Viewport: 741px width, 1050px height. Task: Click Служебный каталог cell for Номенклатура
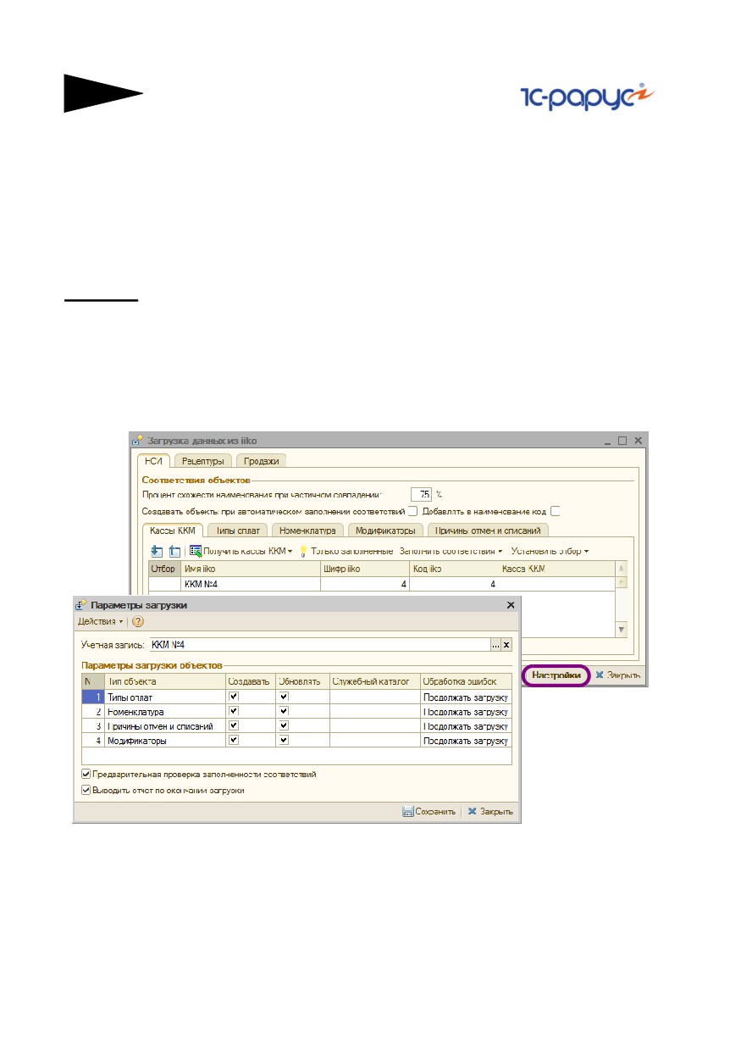375,711
